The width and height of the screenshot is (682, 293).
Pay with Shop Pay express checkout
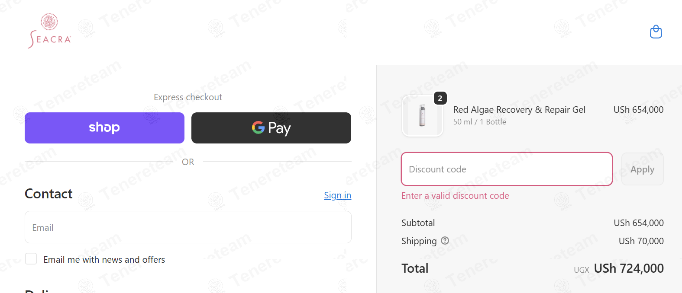pos(104,128)
